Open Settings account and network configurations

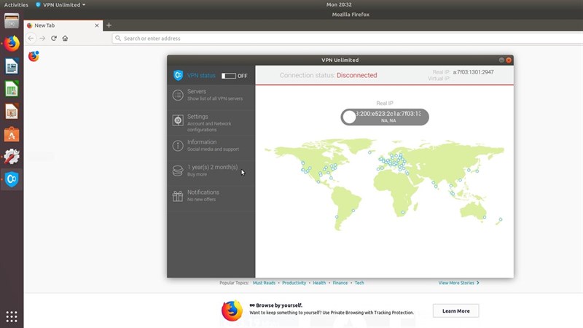(211, 122)
